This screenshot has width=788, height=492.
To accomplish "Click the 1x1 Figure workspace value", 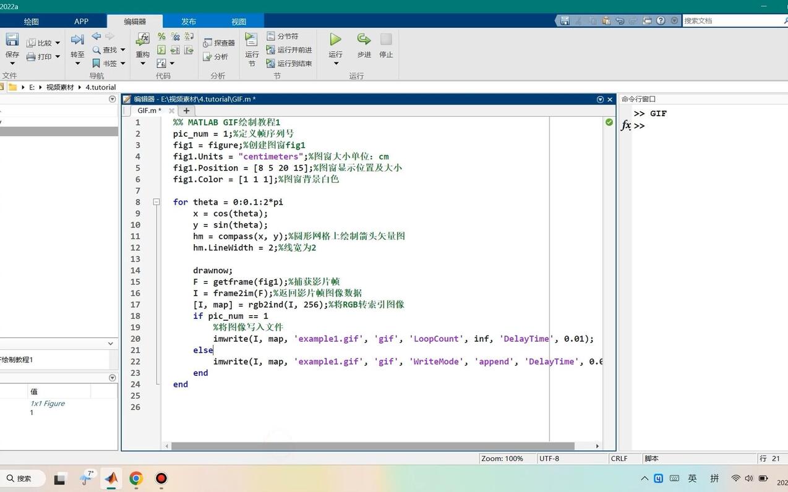I will click(48, 404).
